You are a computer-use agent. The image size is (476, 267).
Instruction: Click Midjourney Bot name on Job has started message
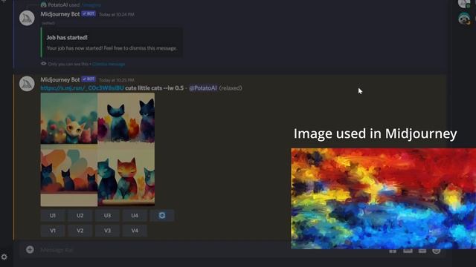(60, 14)
